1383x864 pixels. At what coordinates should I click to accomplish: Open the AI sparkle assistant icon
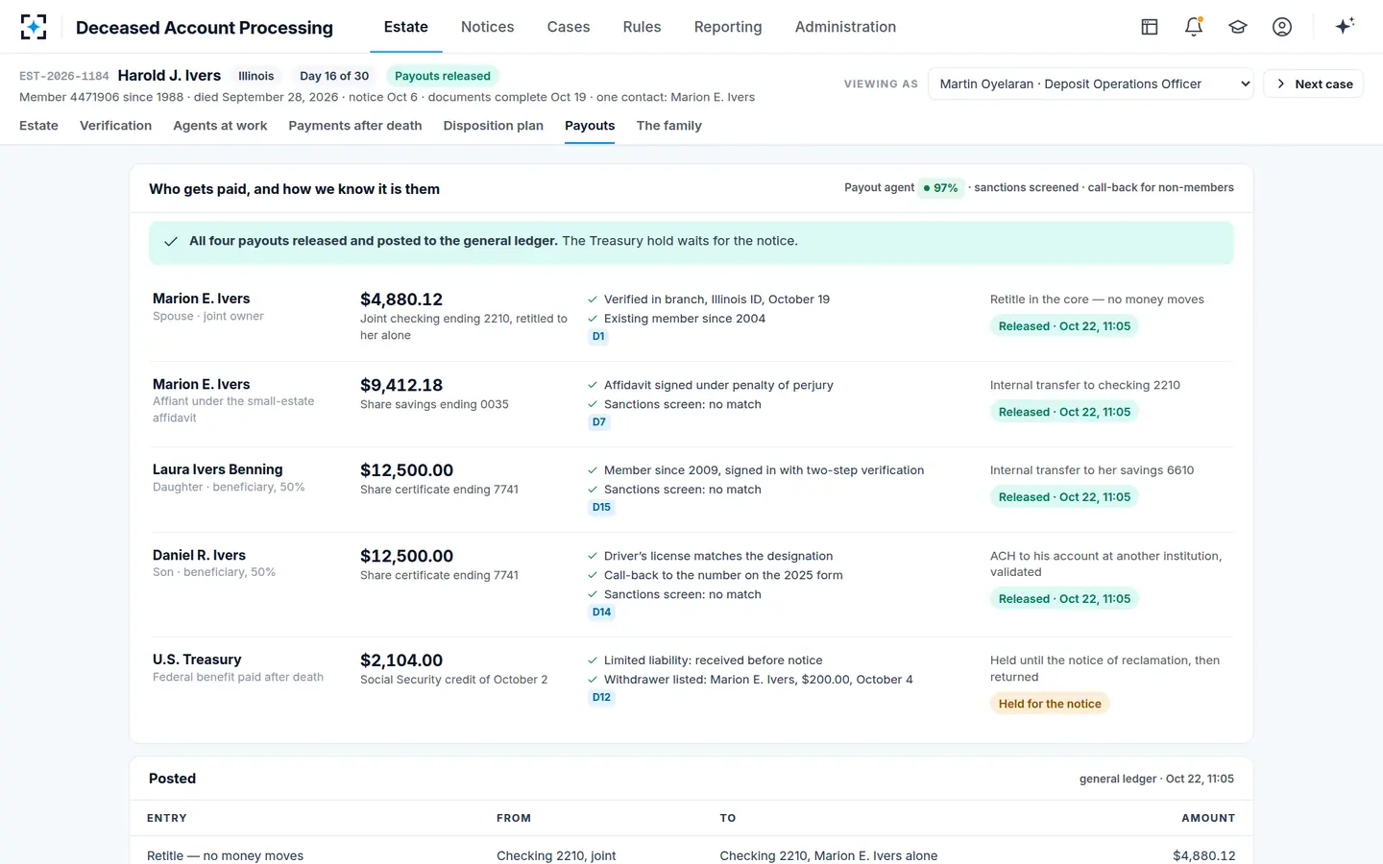(x=1345, y=26)
